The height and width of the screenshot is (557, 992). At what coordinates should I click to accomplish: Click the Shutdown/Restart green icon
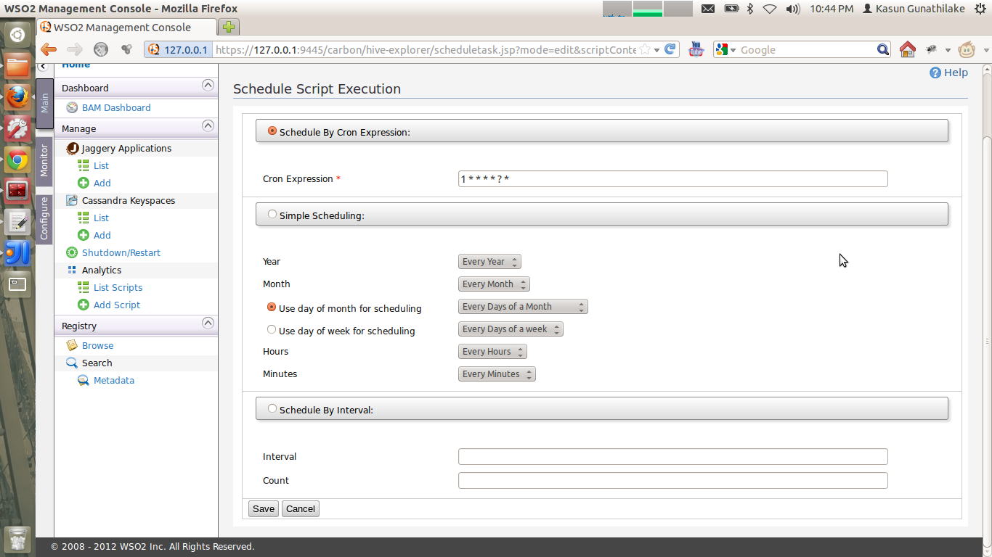click(x=72, y=252)
